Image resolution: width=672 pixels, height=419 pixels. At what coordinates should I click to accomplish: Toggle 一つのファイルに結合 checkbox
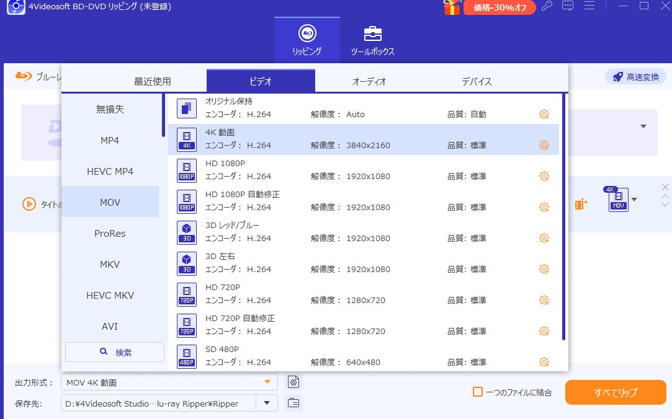coord(477,392)
